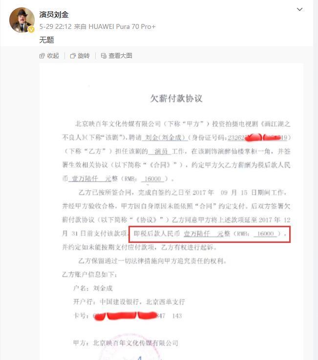
Task: Click the 甲方 company signature line
Action: click(126, 343)
